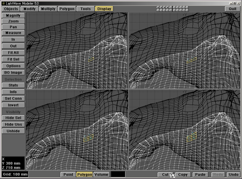This screenshot has height=179, width=242.
Task: Click the last foreground layer button
Action: click(x=187, y=7)
